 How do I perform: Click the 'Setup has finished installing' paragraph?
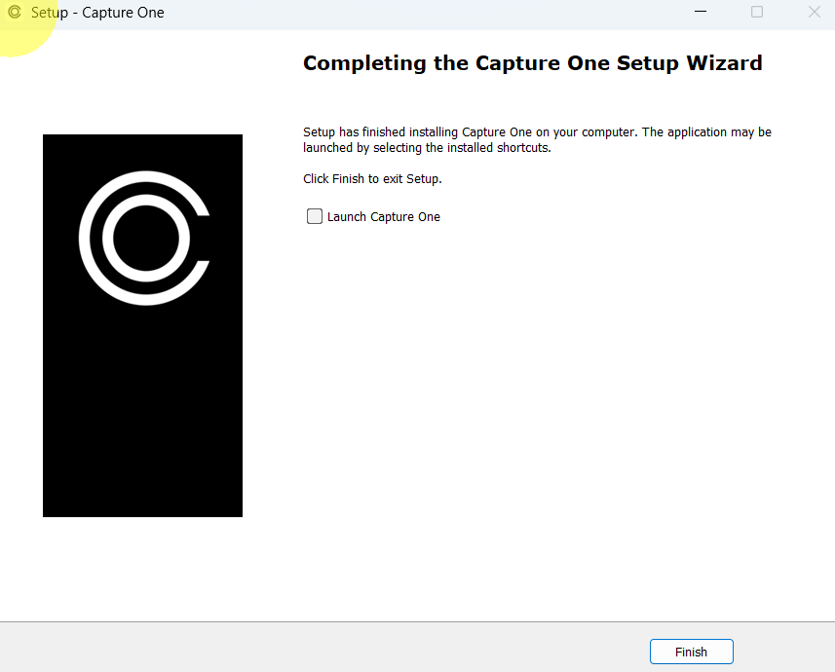tap(537, 139)
